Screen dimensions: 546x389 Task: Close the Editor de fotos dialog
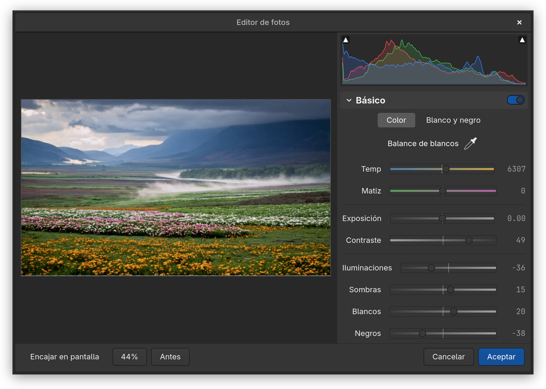point(519,22)
